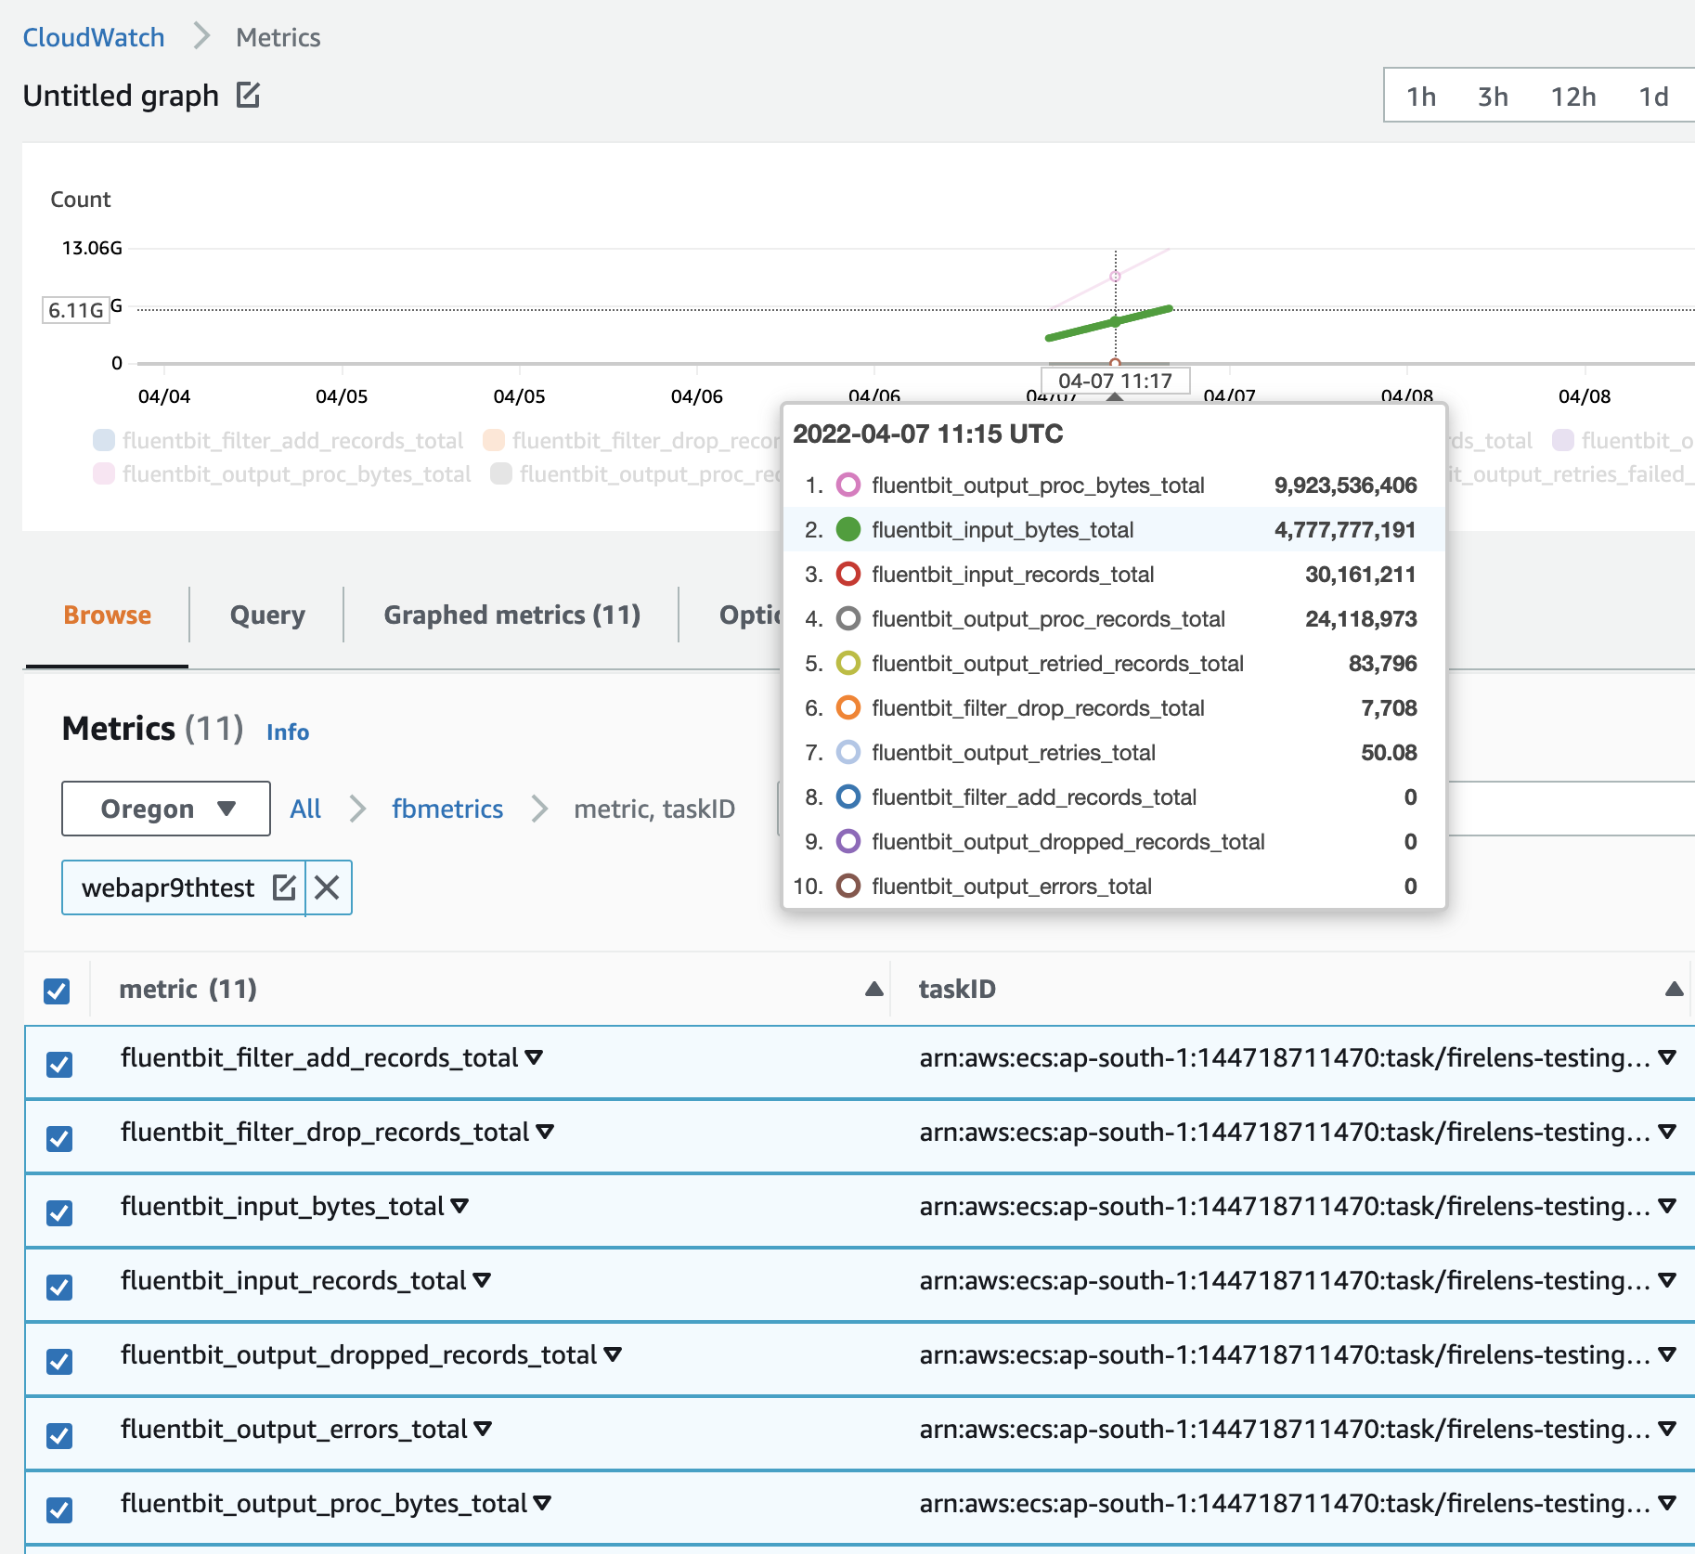The width and height of the screenshot is (1695, 1554).
Task: Uncheck fluentbit_output_dropped_records_total row checkbox
Action: click(x=59, y=1361)
